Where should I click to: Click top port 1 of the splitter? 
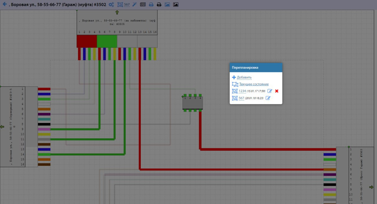(185, 95)
